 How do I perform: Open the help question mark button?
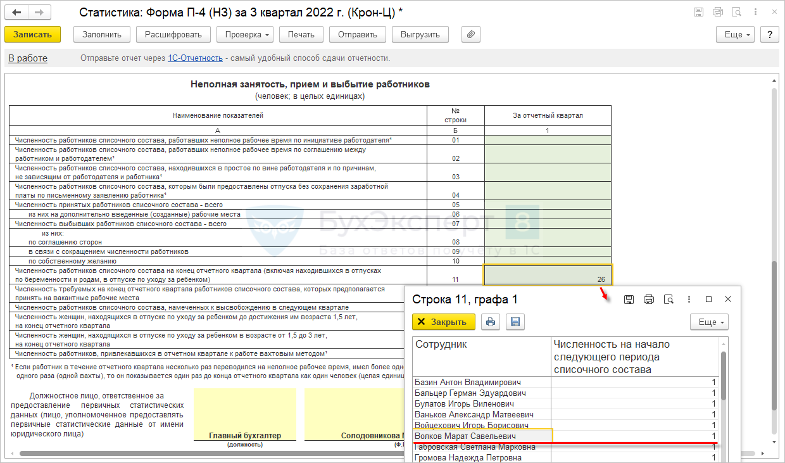[x=769, y=35]
